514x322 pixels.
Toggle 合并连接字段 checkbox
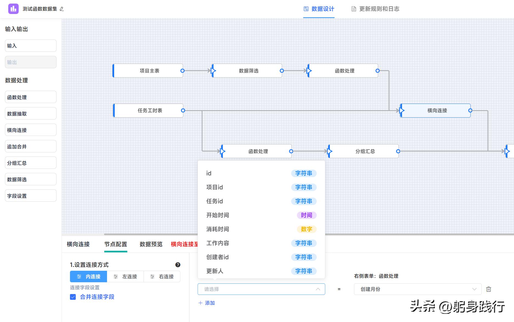[73, 297]
